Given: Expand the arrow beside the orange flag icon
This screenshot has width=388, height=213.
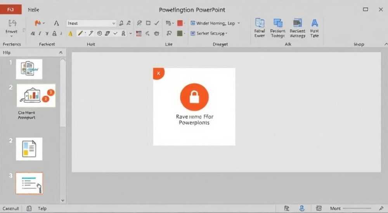Looking at the screenshot, I should [x=44, y=23].
